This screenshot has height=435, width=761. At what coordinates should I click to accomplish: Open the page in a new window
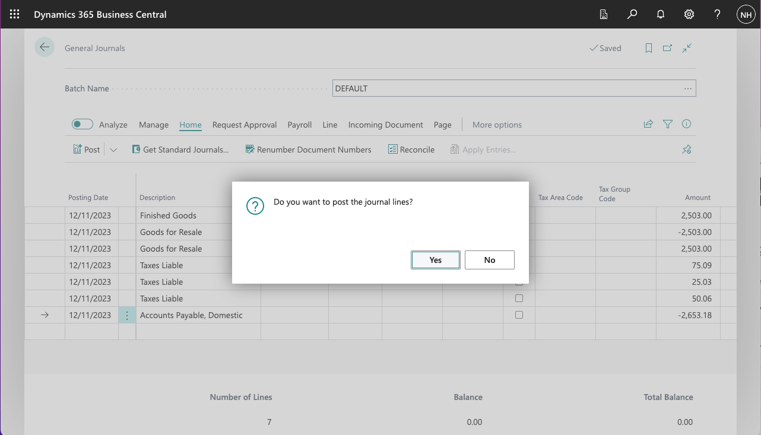[668, 48]
